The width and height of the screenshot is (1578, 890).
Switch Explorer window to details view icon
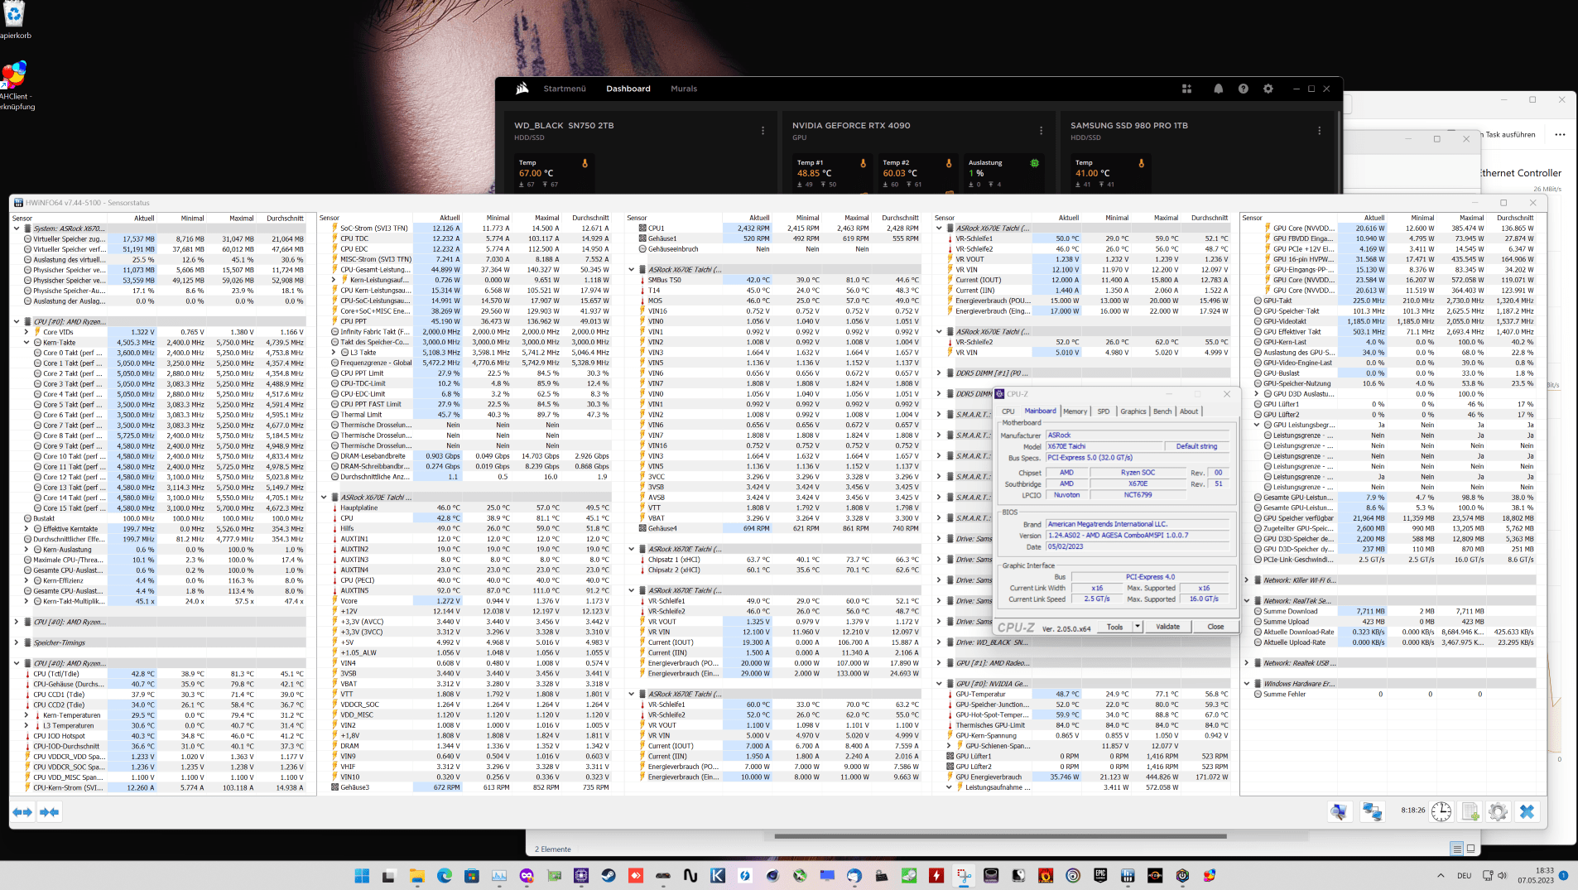pyautogui.click(x=1456, y=848)
